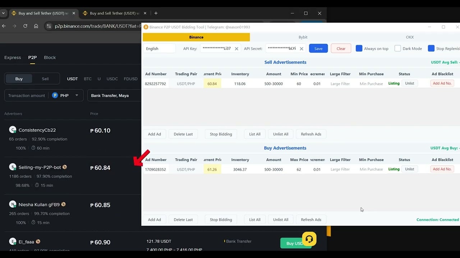Switch Binance P2P to Buy mode
Image resolution: width=460 pixels, height=258 pixels.
coord(19,79)
